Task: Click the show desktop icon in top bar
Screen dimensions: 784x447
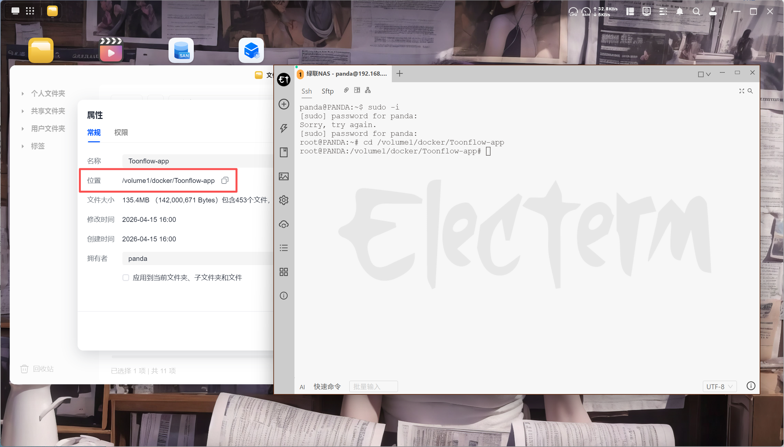Action: tap(15, 11)
